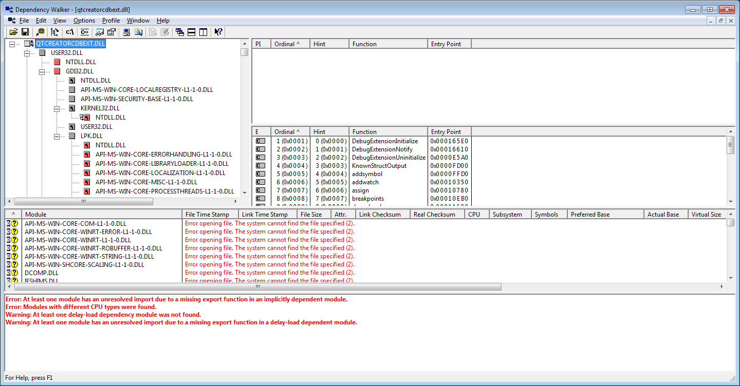The image size is (740, 386).
Task: Open the Window menu
Action: [138, 21]
